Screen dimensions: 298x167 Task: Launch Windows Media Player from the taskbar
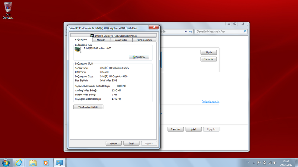tap(46, 163)
